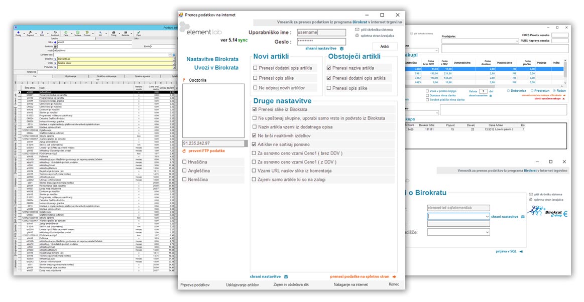Click the save icon at the dialog bottom

(286, 277)
